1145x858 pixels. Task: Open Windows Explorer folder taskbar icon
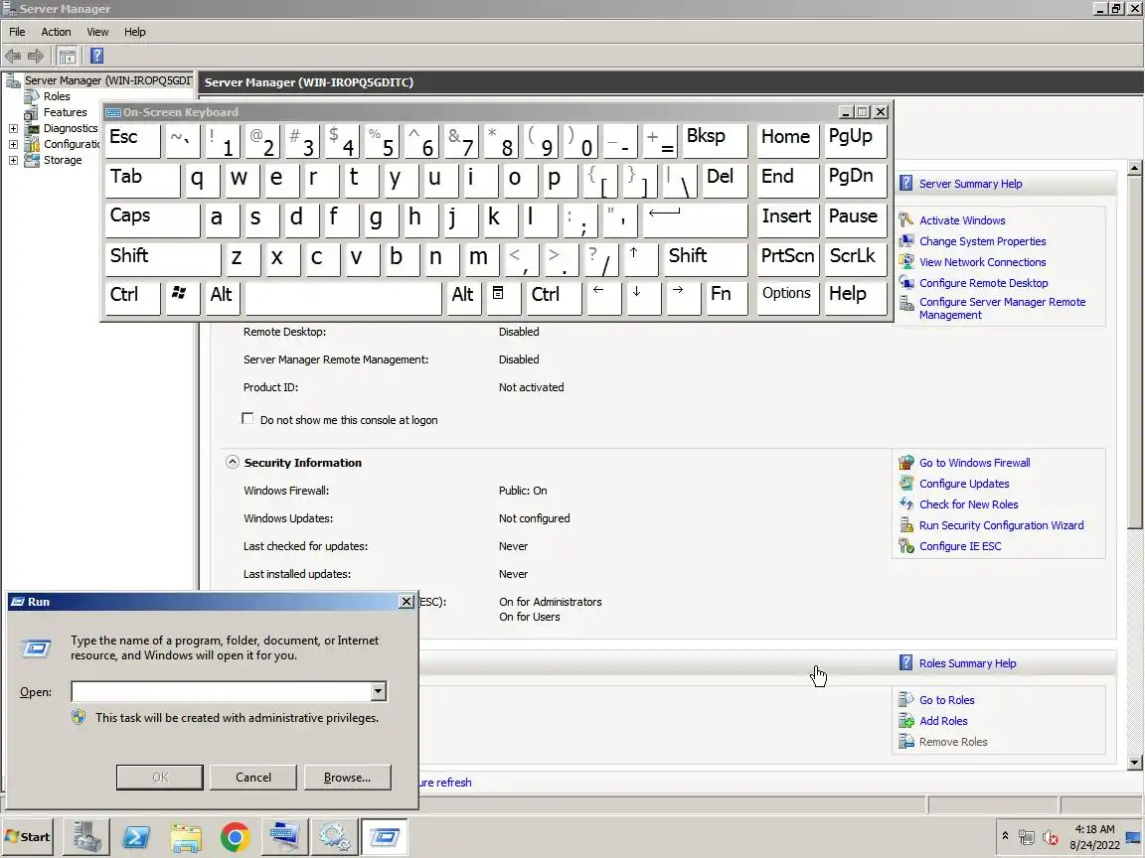coord(186,836)
